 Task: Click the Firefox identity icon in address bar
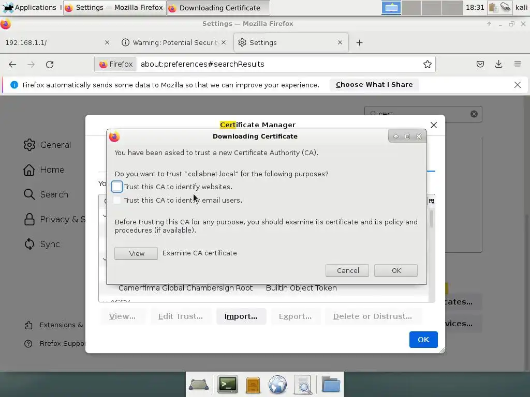115,64
